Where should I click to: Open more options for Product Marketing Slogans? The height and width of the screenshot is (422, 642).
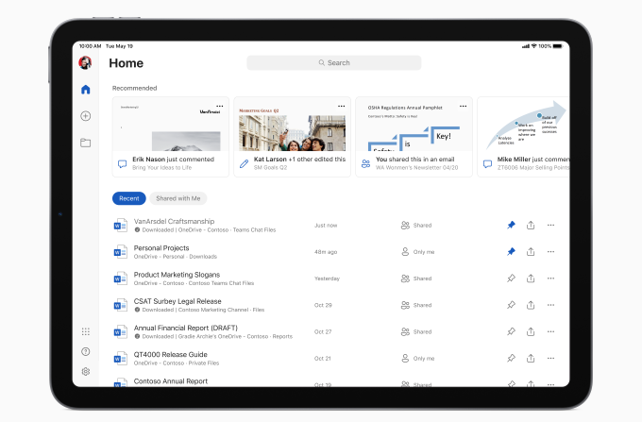pyautogui.click(x=550, y=279)
